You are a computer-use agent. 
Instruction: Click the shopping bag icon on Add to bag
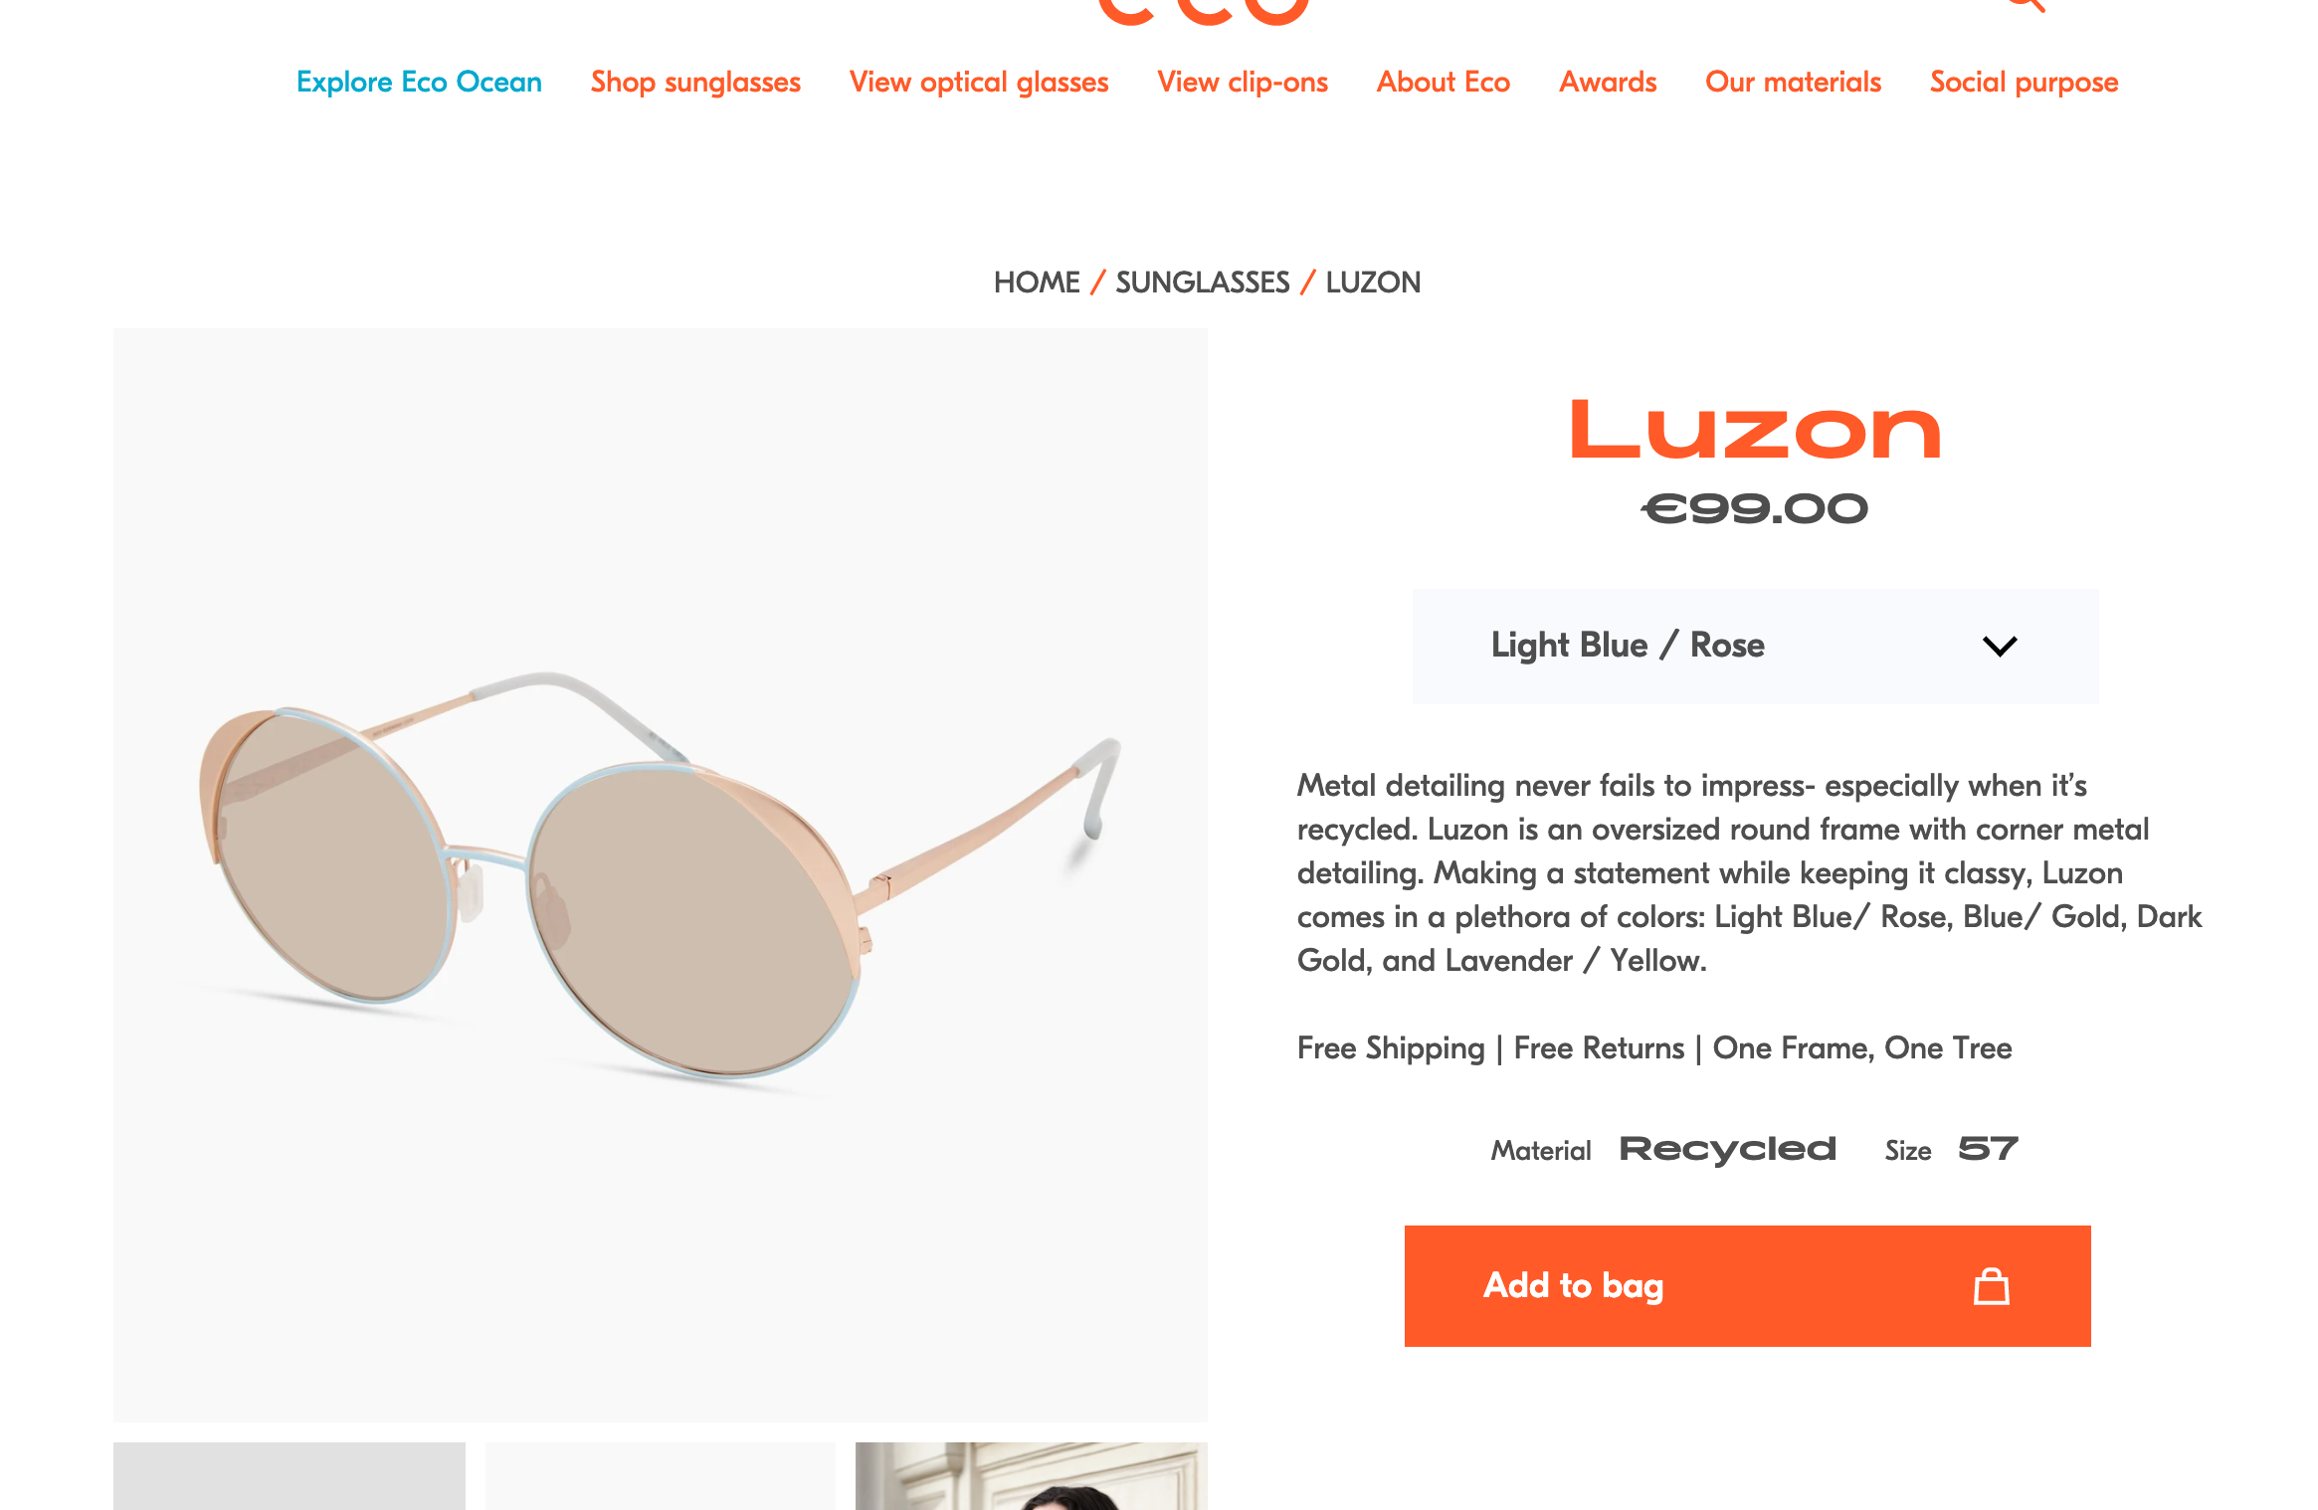pos(1991,1286)
